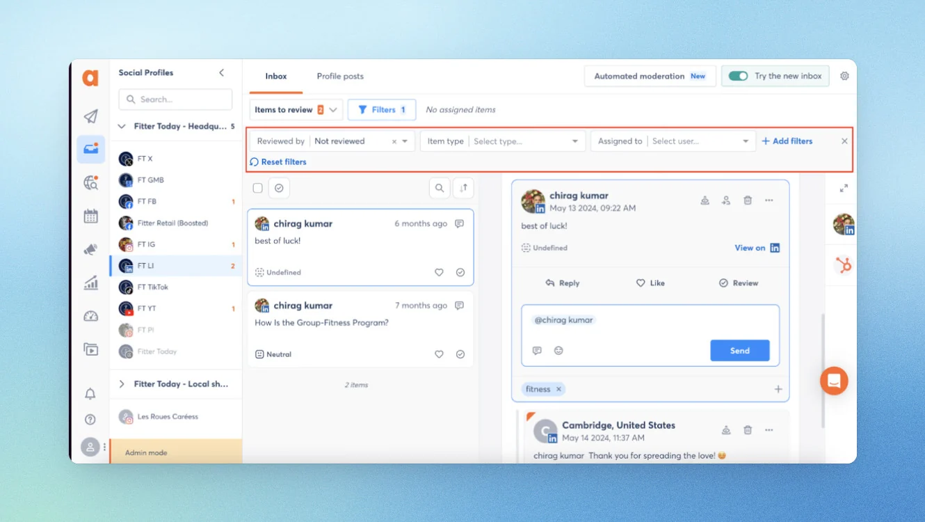This screenshot has width=925, height=522.
Task: Mark 'best of luck!' item as reviewed
Action: [460, 273]
